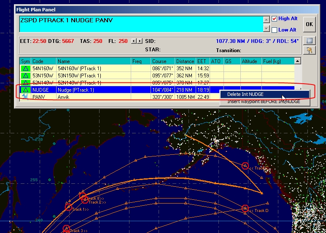Viewport: 326px width, 233px height.
Task: Confirm with the OK button
Action: tap(310, 24)
